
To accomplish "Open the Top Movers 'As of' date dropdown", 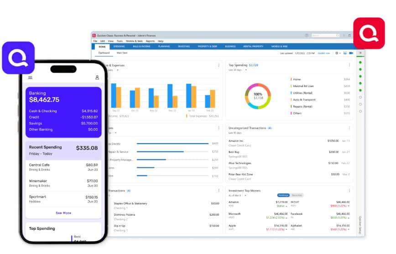I will click(245, 196).
